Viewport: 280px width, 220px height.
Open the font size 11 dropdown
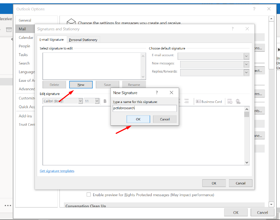(97, 101)
